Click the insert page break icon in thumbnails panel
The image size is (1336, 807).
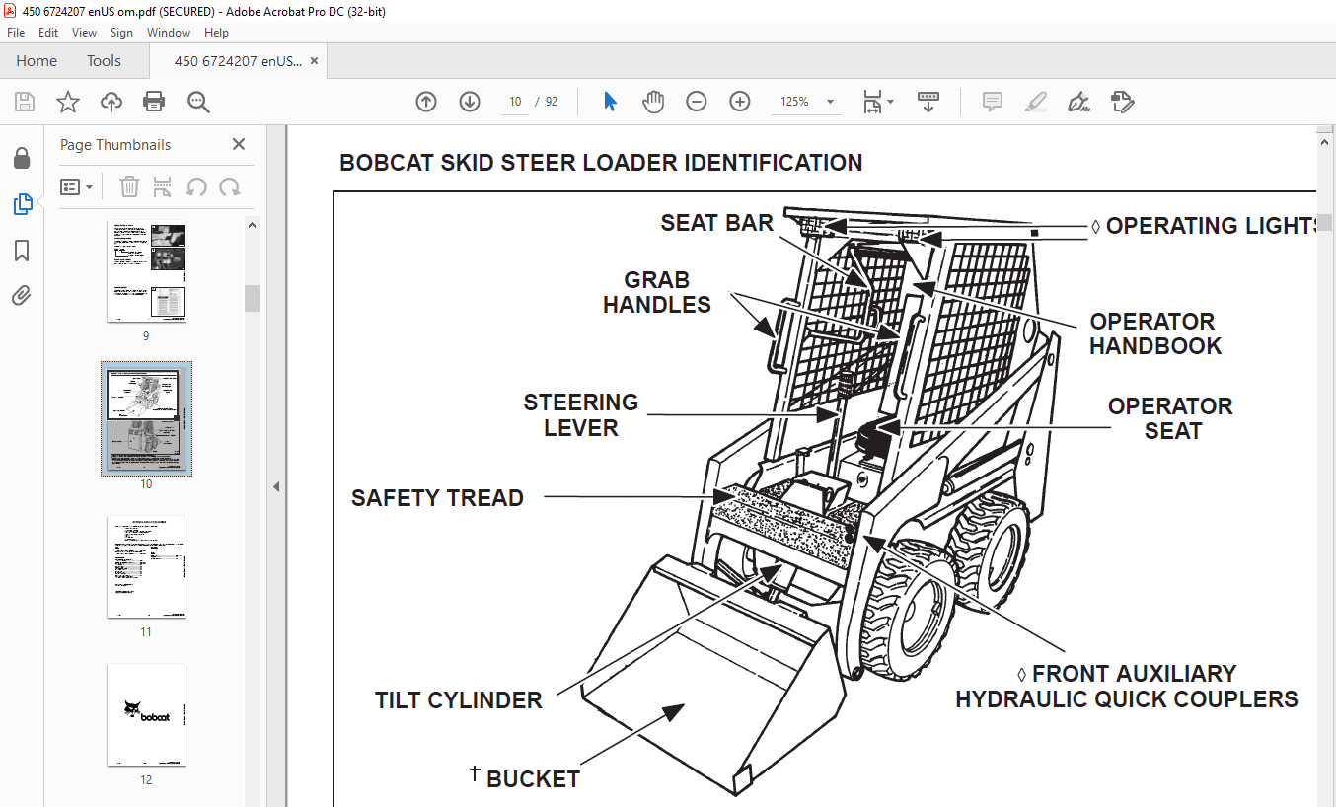[x=163, y=186]
